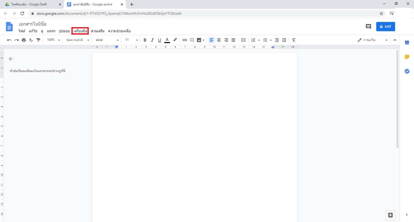
Task: Open Google Tasks side panel
Action: (407, 71)
